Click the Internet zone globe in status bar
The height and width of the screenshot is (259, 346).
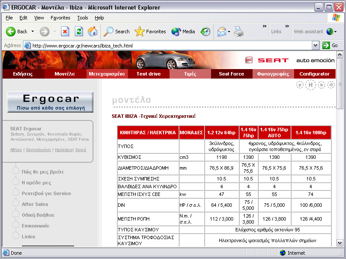point(282,253)
